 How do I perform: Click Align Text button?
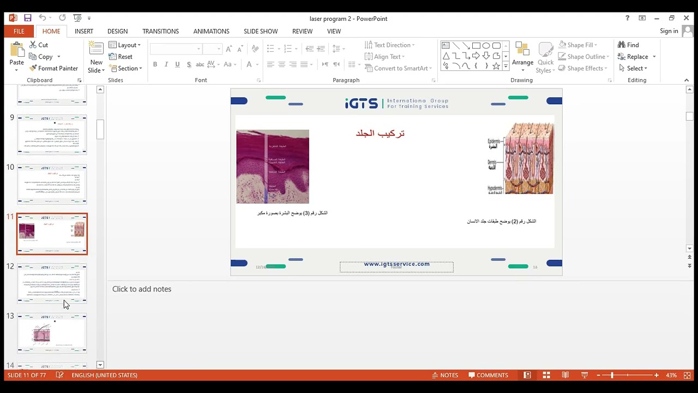(385, 57)
